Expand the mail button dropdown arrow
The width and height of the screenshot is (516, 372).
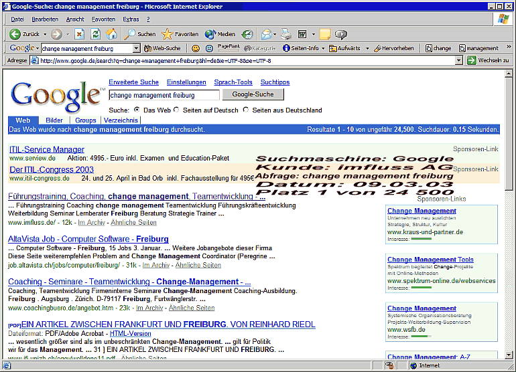275,34
